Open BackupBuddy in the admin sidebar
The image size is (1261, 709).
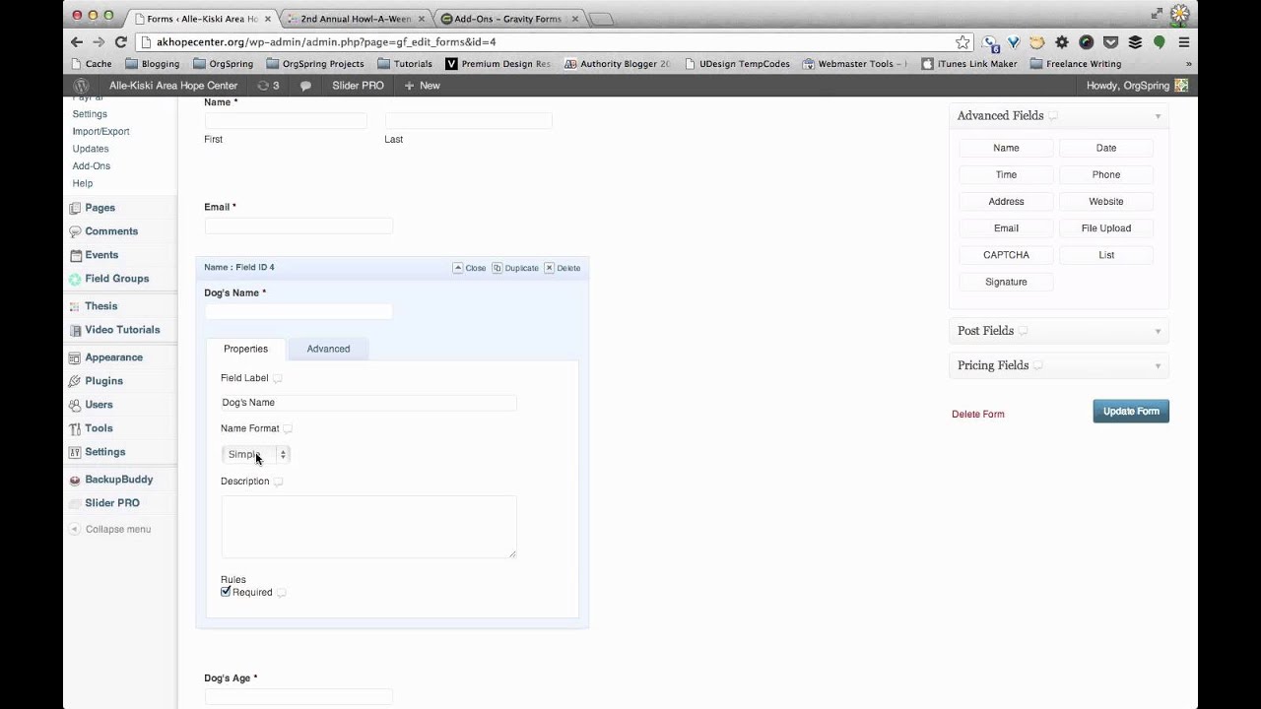click(x=118, y=480)
